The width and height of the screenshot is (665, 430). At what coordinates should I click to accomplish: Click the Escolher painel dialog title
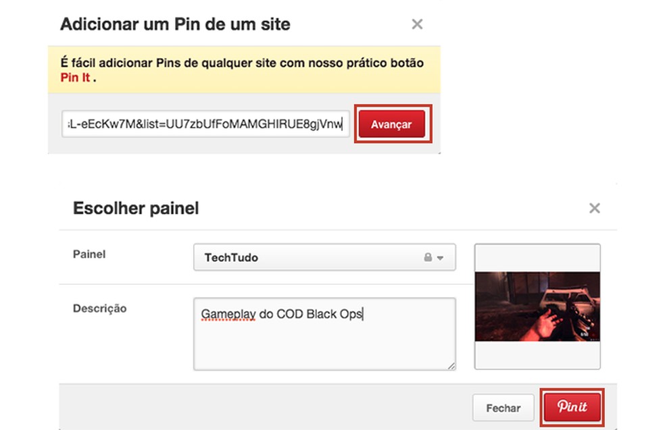[x=136, y=208]
